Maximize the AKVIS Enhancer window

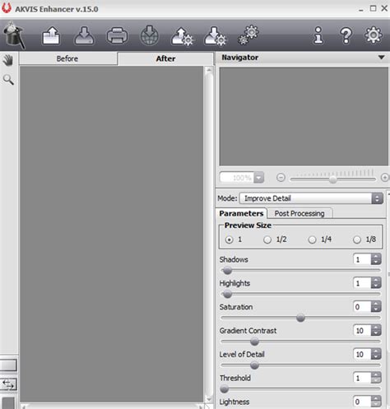373,8
